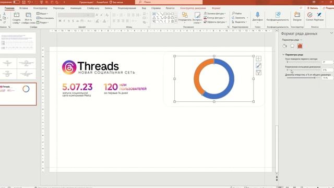The height and width of the screenshot is (188, 334).
Task: Click the Упорядочить arrange button
Action: 185,17
